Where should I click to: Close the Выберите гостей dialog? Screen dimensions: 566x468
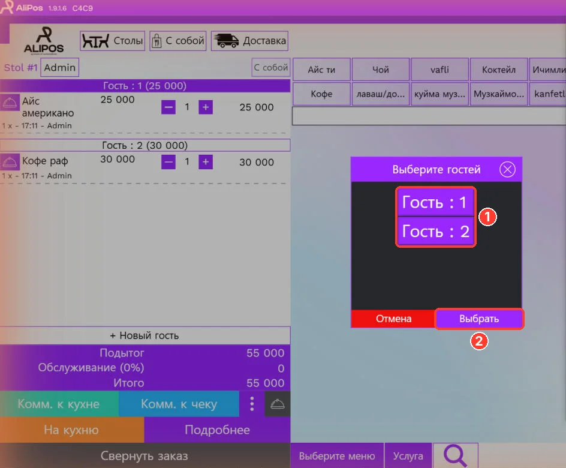507,169
